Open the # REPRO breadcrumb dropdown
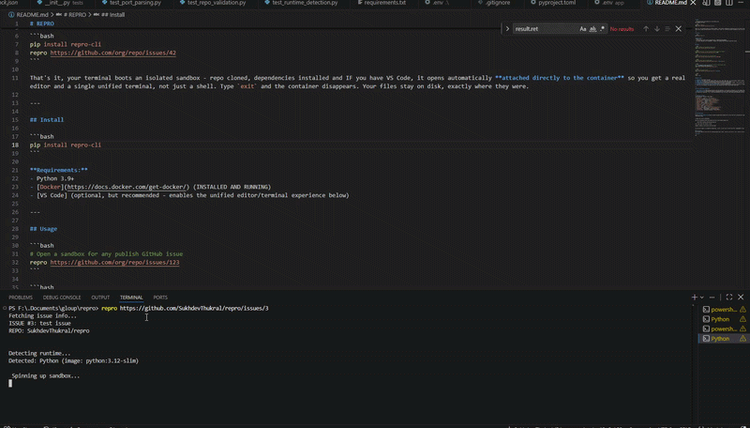The width and height of the screenshot is (750, 428). (72, 15)
